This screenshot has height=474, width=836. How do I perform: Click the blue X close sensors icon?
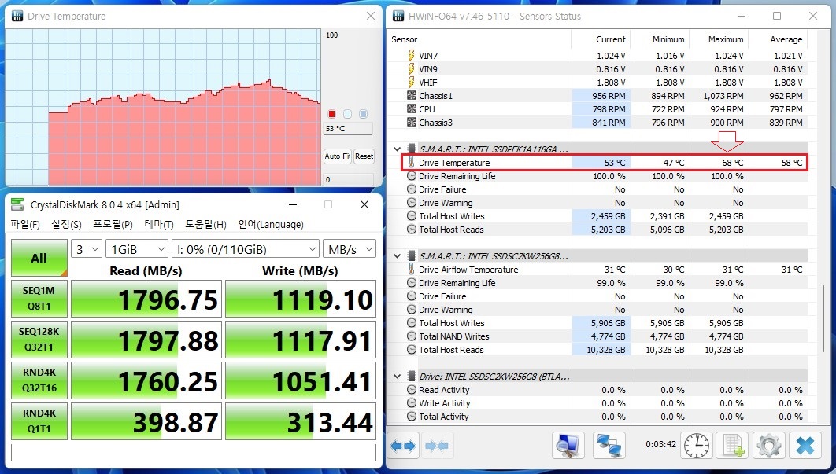(805, 445)
